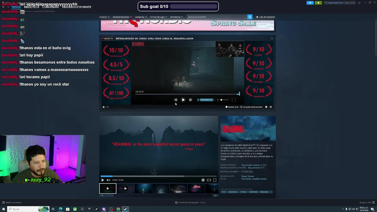Open Microsoft Edge from the taskbar
The height and width of the screenshot is (212, 377).
click(x=60, y=209)
